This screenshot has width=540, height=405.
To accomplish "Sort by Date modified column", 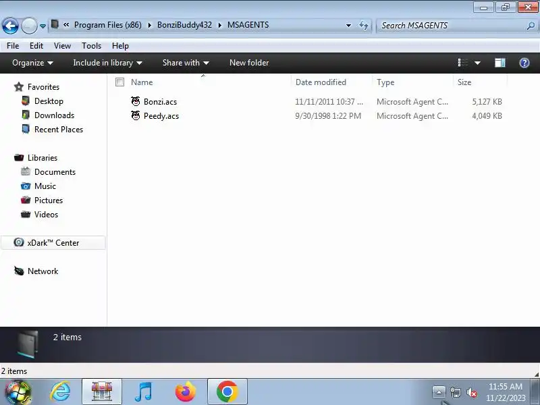I will (x=321, y=82).
